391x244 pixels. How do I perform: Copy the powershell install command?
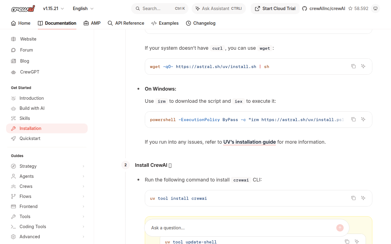coord(353,119)
